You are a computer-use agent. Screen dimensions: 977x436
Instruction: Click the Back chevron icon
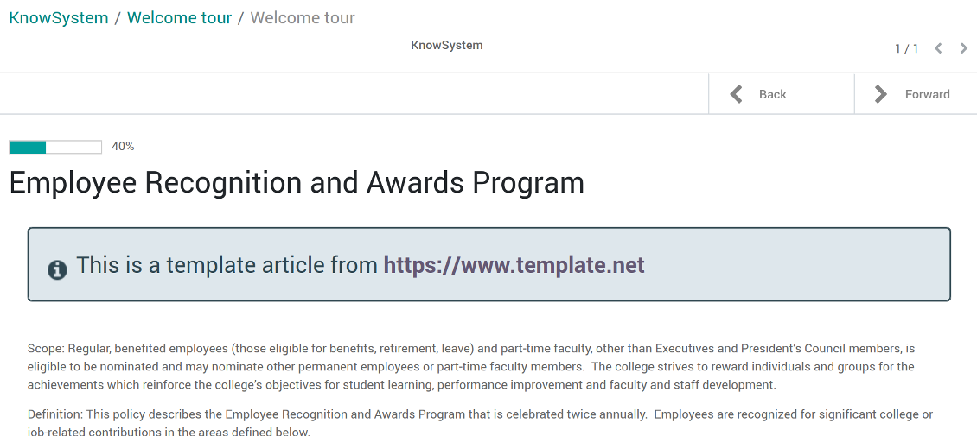click(x=736, y=94)
